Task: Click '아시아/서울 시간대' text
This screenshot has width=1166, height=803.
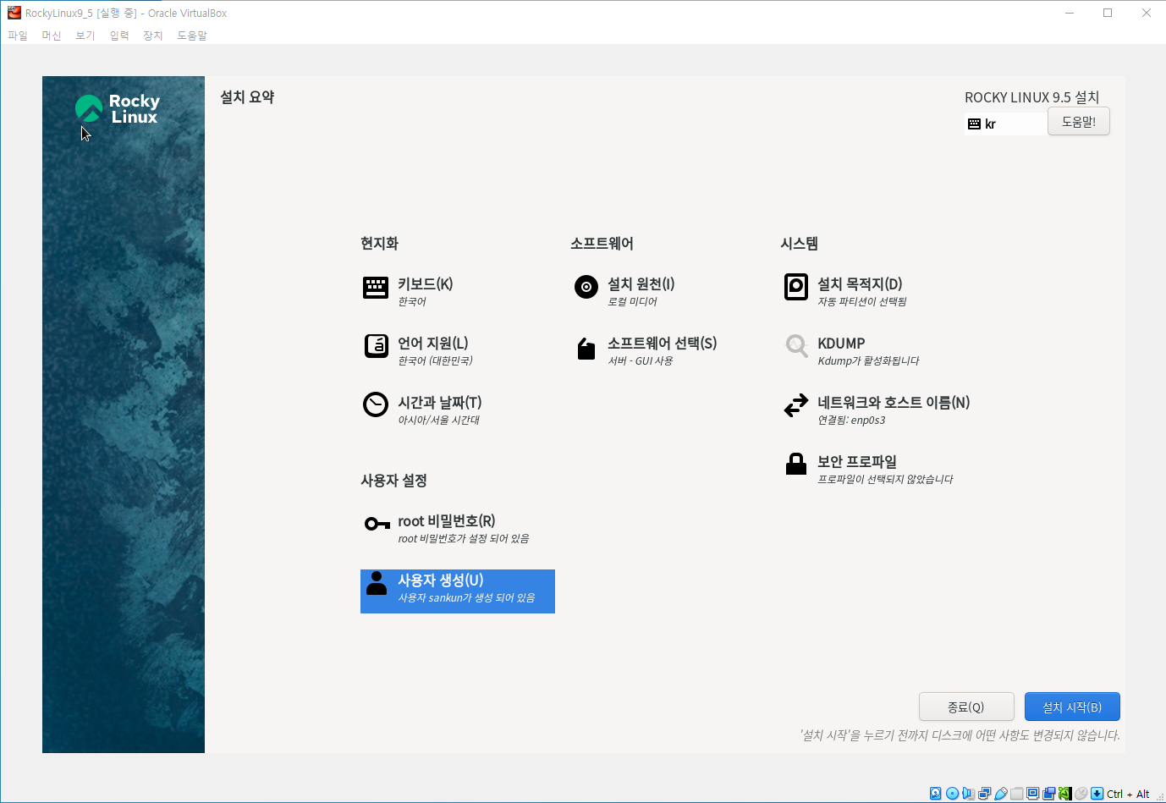Action: (x=439, y=420)
